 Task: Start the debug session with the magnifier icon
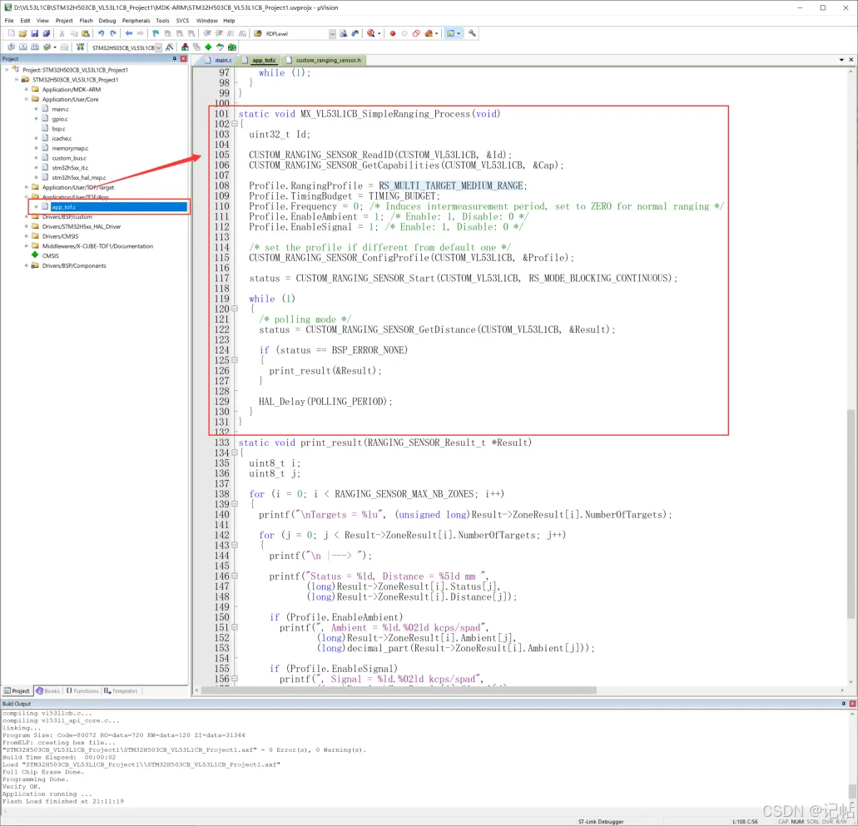tap(371, 34)
